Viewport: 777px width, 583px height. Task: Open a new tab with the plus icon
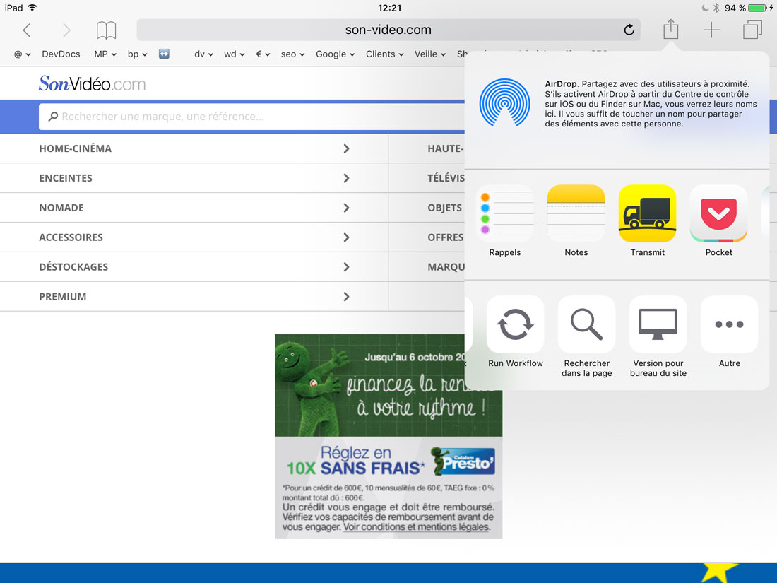[711, 30]
